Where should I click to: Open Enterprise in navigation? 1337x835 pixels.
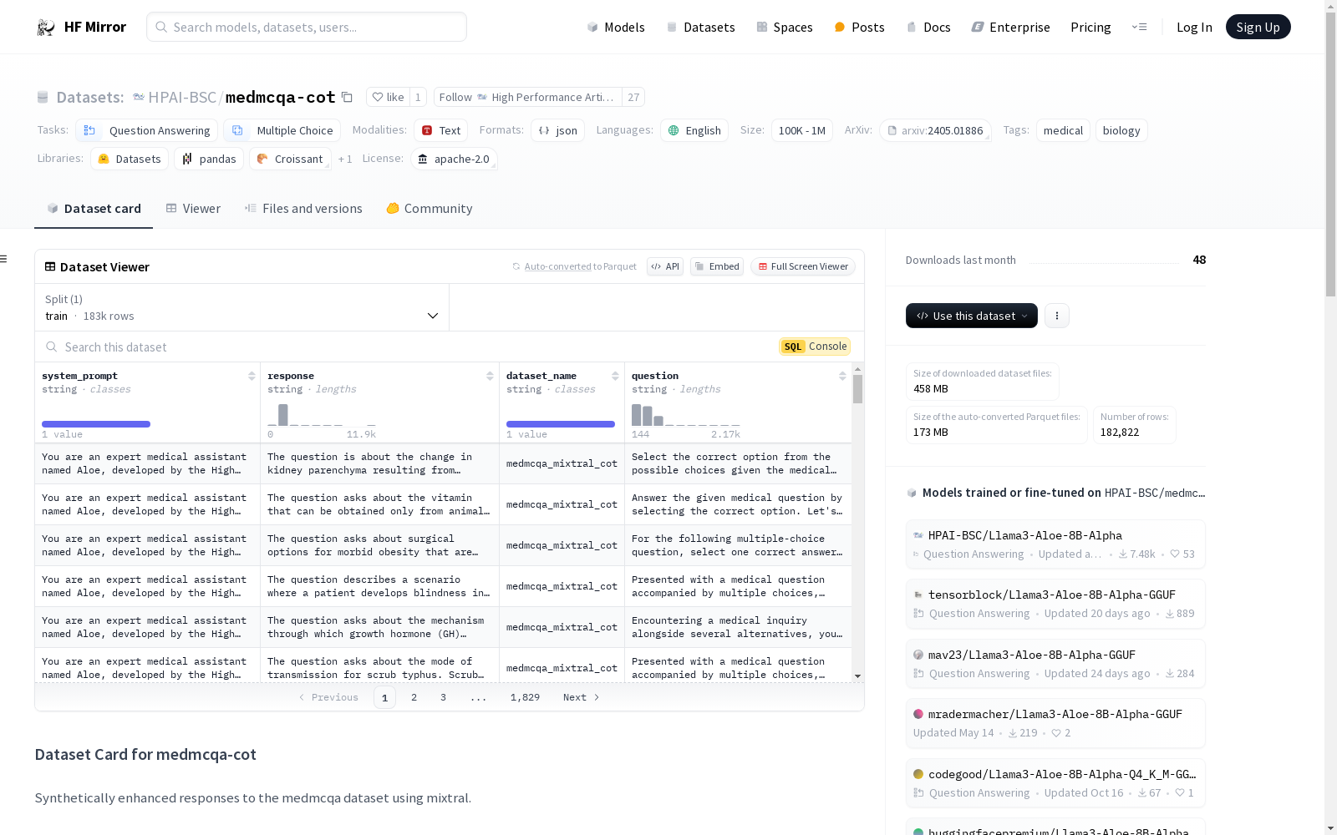(1010, 27)
